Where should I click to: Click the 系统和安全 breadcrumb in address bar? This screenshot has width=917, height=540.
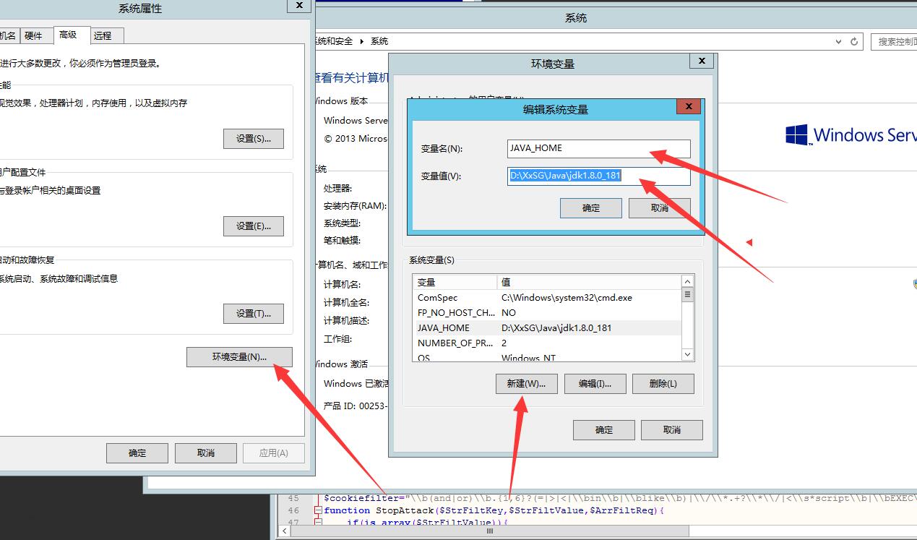[334, 42]
